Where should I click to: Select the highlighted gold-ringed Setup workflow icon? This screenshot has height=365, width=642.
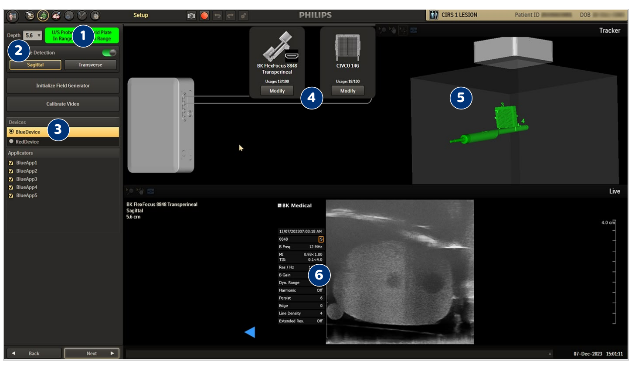coord(43,16)
